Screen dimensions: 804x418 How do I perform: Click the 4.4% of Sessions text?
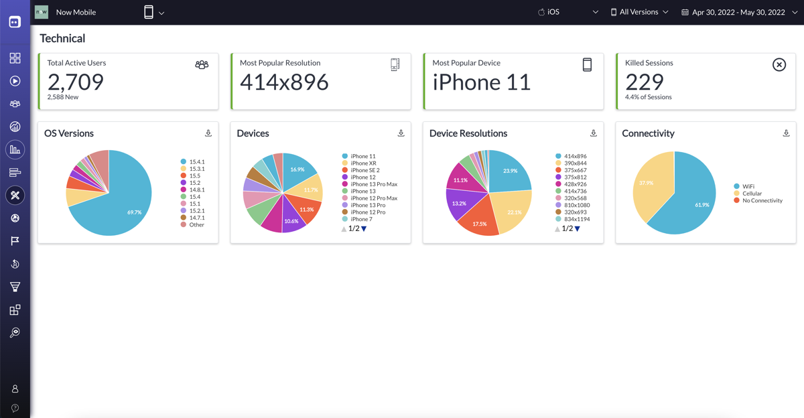[649, 97]
